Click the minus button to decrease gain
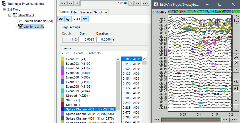This screenshot has width=240, height=123. click(x=236, y=107)
